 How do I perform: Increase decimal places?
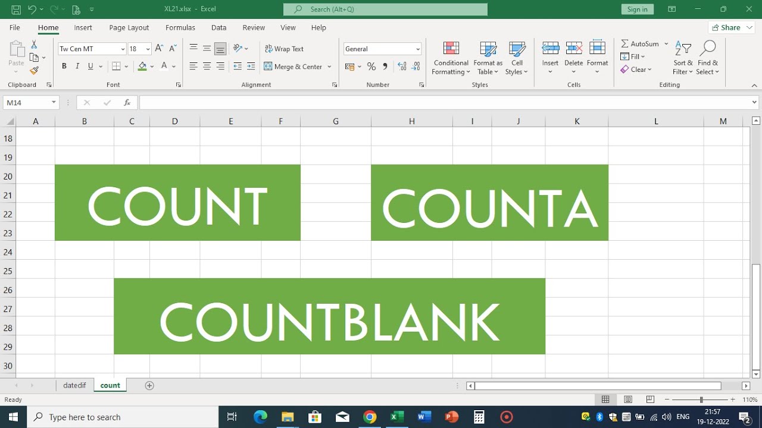(402, 67)
